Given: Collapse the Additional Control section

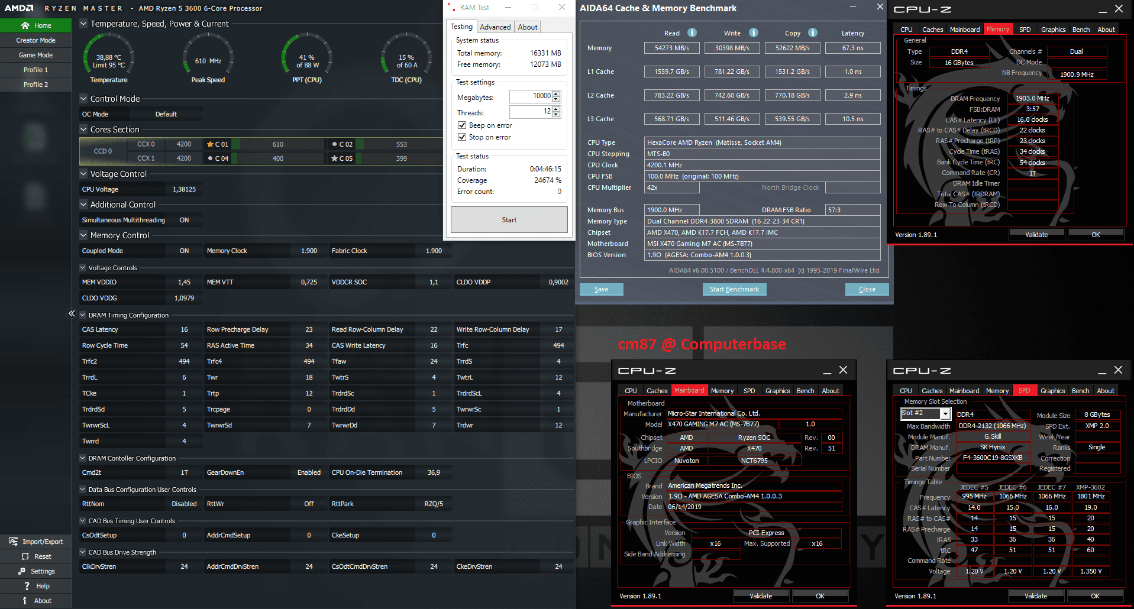Looking at the screenshot, I should (x=83, y=205).
